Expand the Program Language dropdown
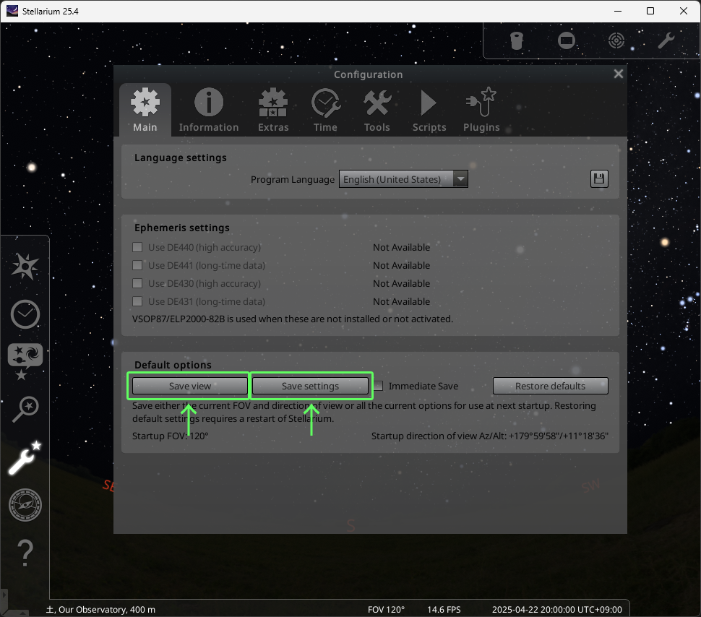The height and width of the screenshot is (617, 701). click(403, 179)
